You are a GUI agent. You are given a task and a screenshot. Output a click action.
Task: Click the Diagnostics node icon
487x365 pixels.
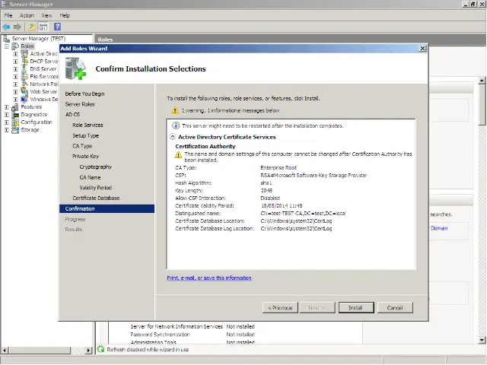(x=15, y=115)
